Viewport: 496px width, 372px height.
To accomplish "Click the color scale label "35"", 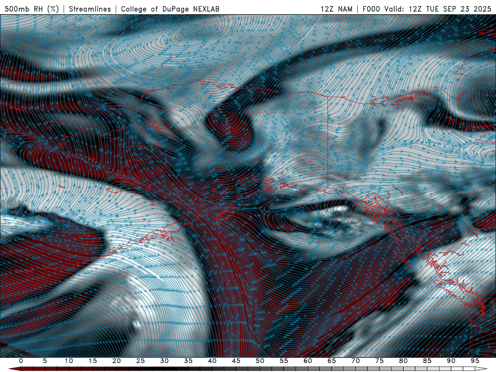I will click(188, 361).
